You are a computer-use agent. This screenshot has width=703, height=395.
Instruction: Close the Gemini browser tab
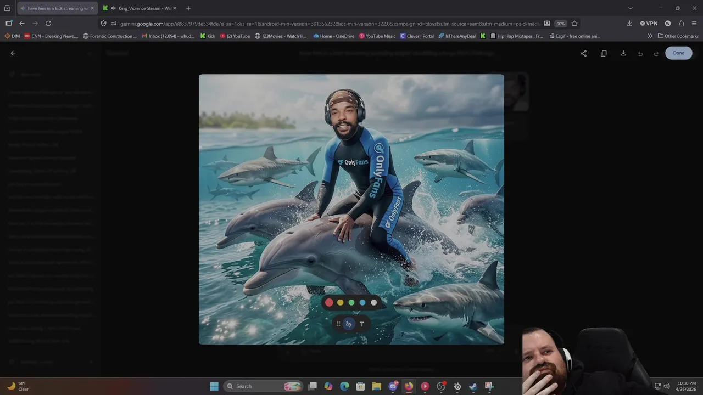92,8
